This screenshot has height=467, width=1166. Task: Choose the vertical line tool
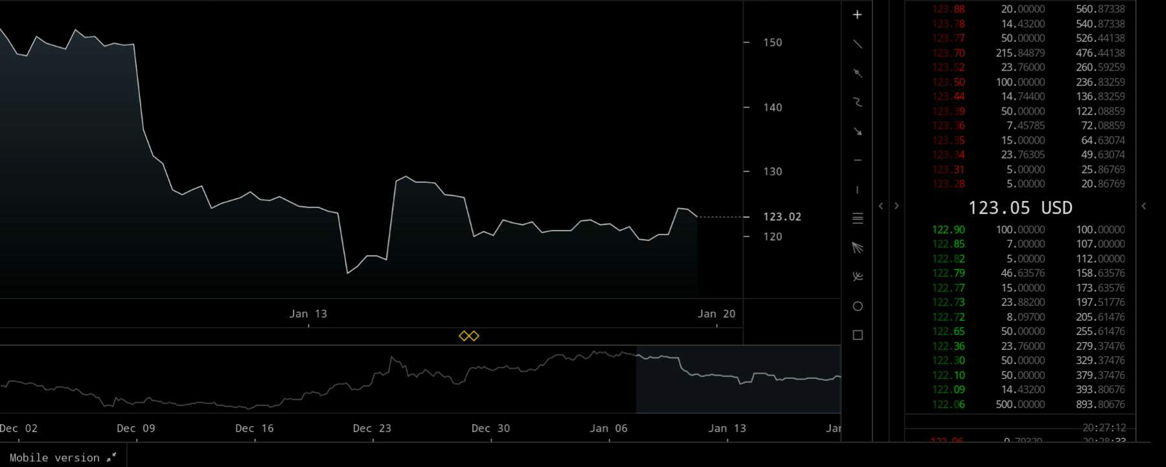(x=857, y=190)
